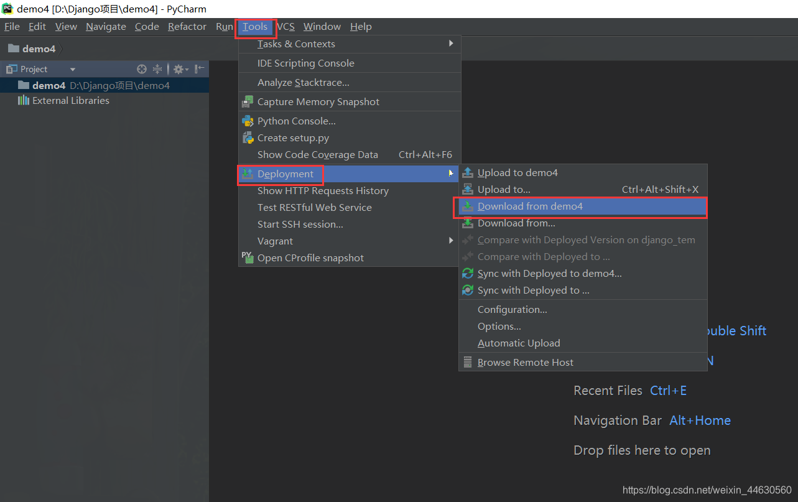Close the Tools menu in menu bar
Image resolution: width=798 pixels, height=502 pixels.
click(x=255, y=27)
